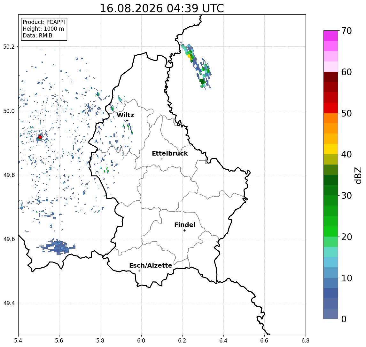Click the 50.2 latitude tick label

click(9, 46)
